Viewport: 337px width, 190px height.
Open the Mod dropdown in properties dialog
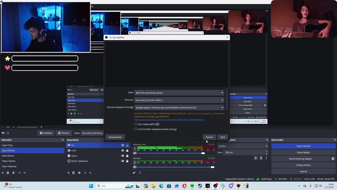[x=179, y=93]
